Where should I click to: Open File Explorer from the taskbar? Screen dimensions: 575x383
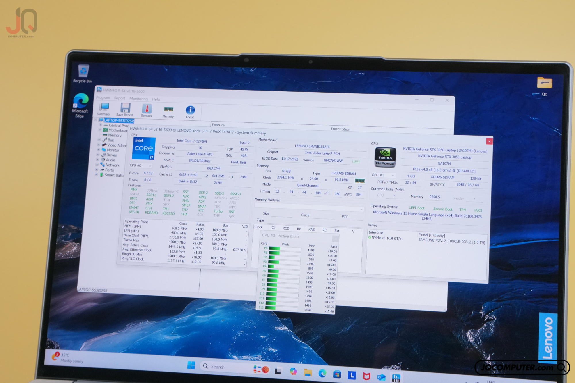308,373
